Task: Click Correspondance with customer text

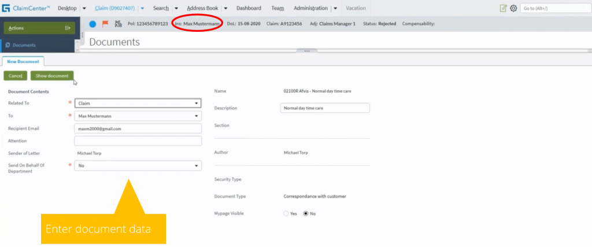Action: tap(314, 197)
